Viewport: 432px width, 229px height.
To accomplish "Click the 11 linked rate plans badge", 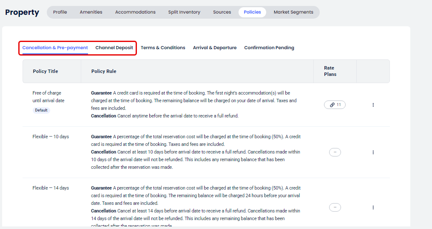I will point(335,105).
